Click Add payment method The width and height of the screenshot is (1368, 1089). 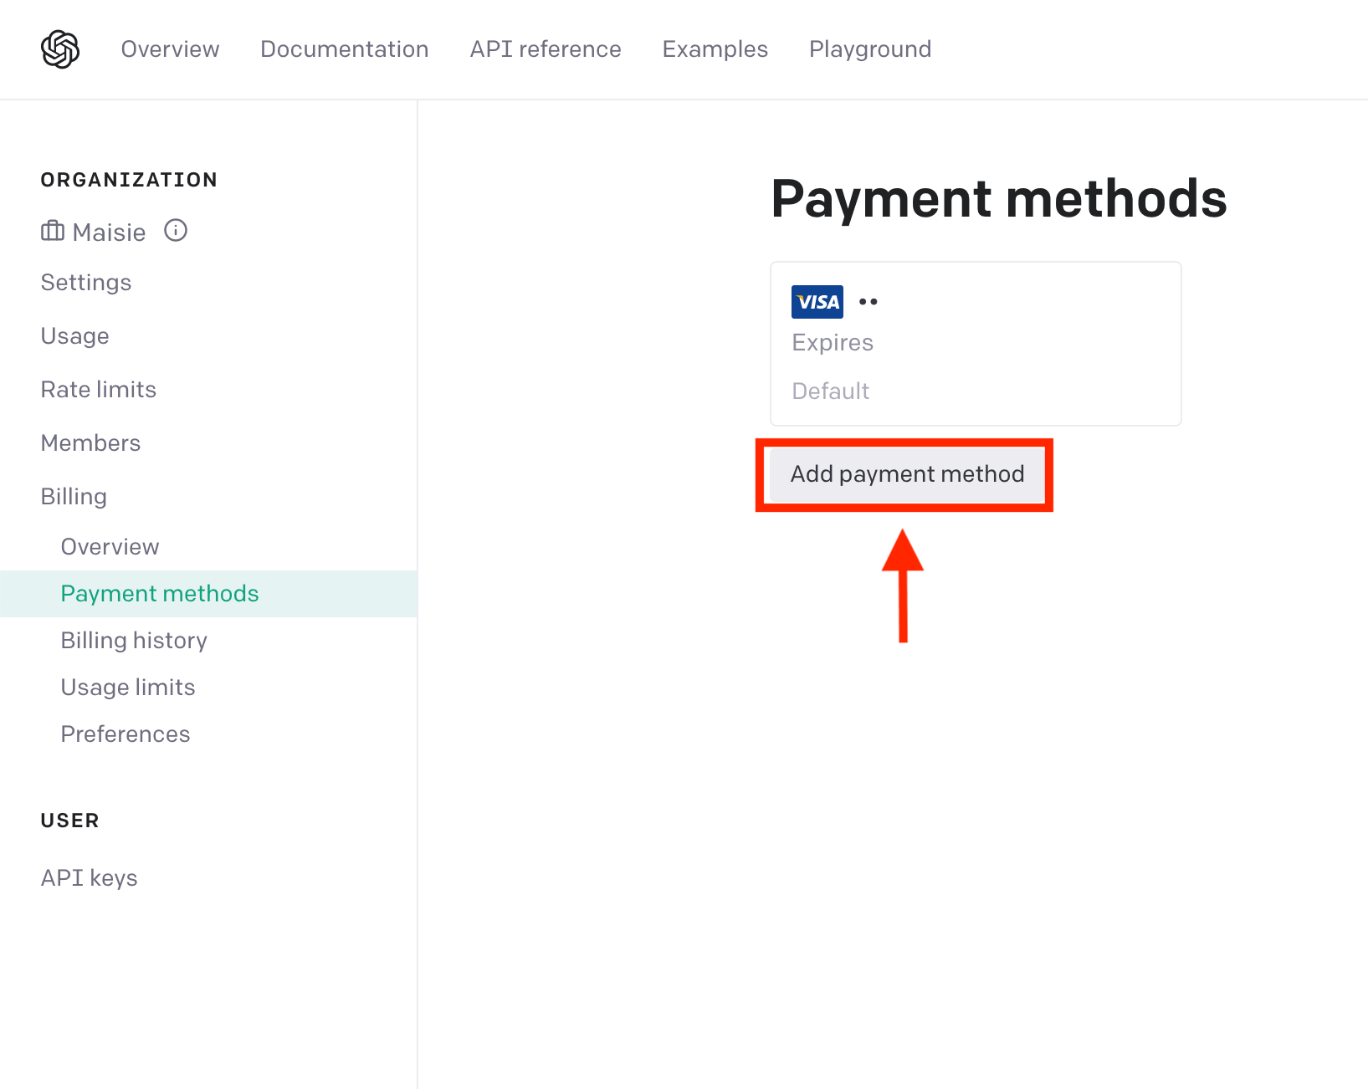pos(905,474)
